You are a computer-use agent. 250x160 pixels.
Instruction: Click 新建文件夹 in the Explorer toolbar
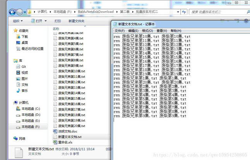[x=77, y=21]
